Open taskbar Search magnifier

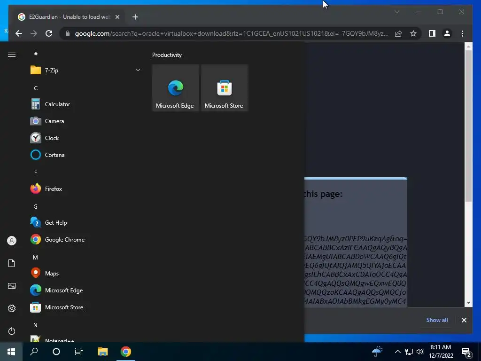pyautogui.click(x=34, y=352)
